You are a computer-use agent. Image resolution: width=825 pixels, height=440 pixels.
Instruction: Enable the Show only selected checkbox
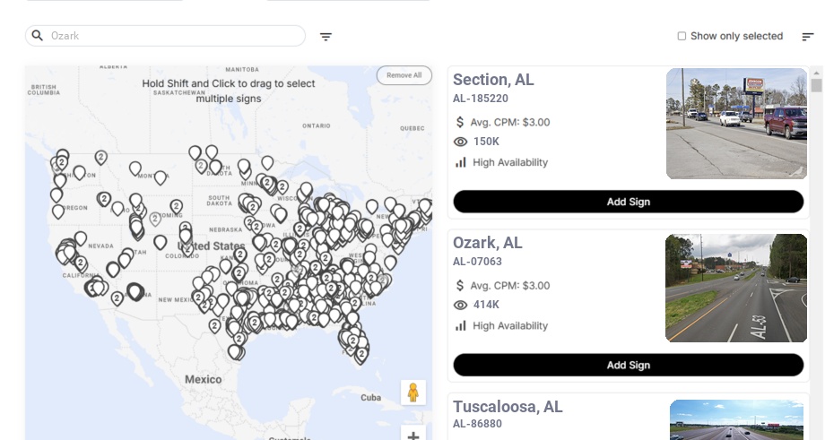pos(682,37)
